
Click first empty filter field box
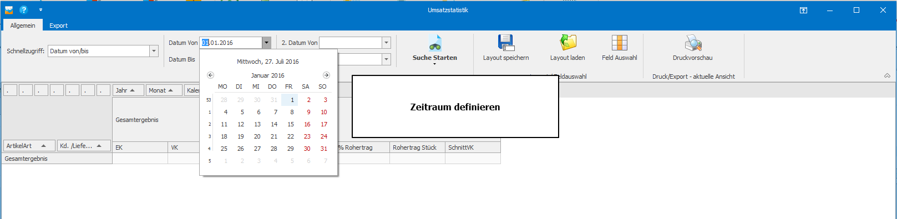(x=11, y=90)
